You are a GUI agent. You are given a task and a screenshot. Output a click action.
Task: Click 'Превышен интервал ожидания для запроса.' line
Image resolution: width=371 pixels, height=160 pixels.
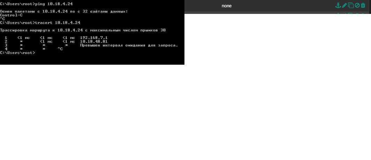pyautogui.click(x=129, y=45)
